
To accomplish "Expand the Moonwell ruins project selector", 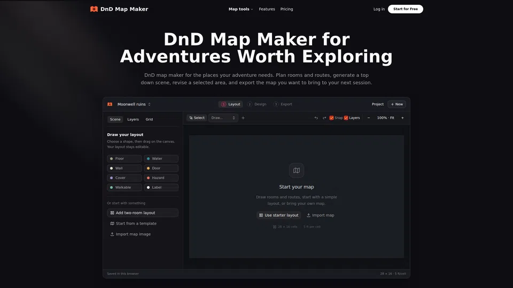I will pos(134,104).
